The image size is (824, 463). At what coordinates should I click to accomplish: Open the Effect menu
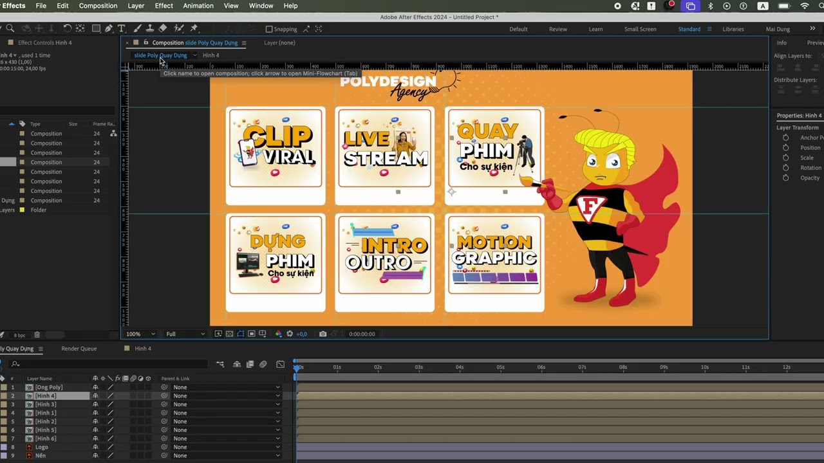[164, 6]
